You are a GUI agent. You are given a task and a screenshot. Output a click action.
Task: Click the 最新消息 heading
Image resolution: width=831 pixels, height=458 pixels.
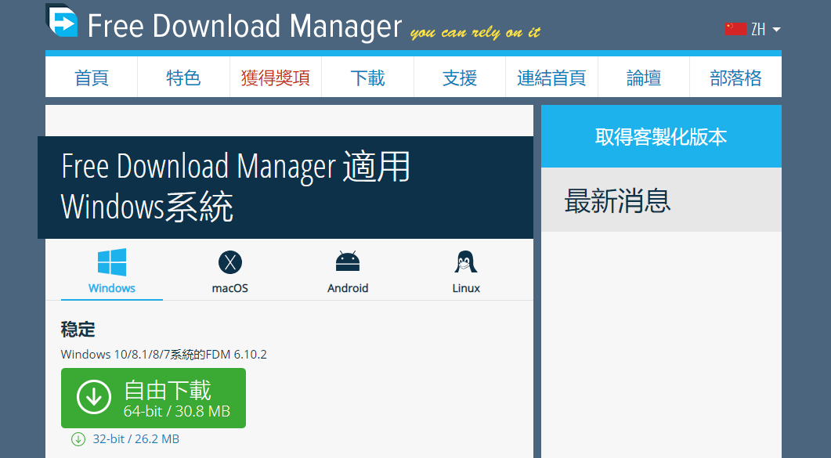point(617,200)
